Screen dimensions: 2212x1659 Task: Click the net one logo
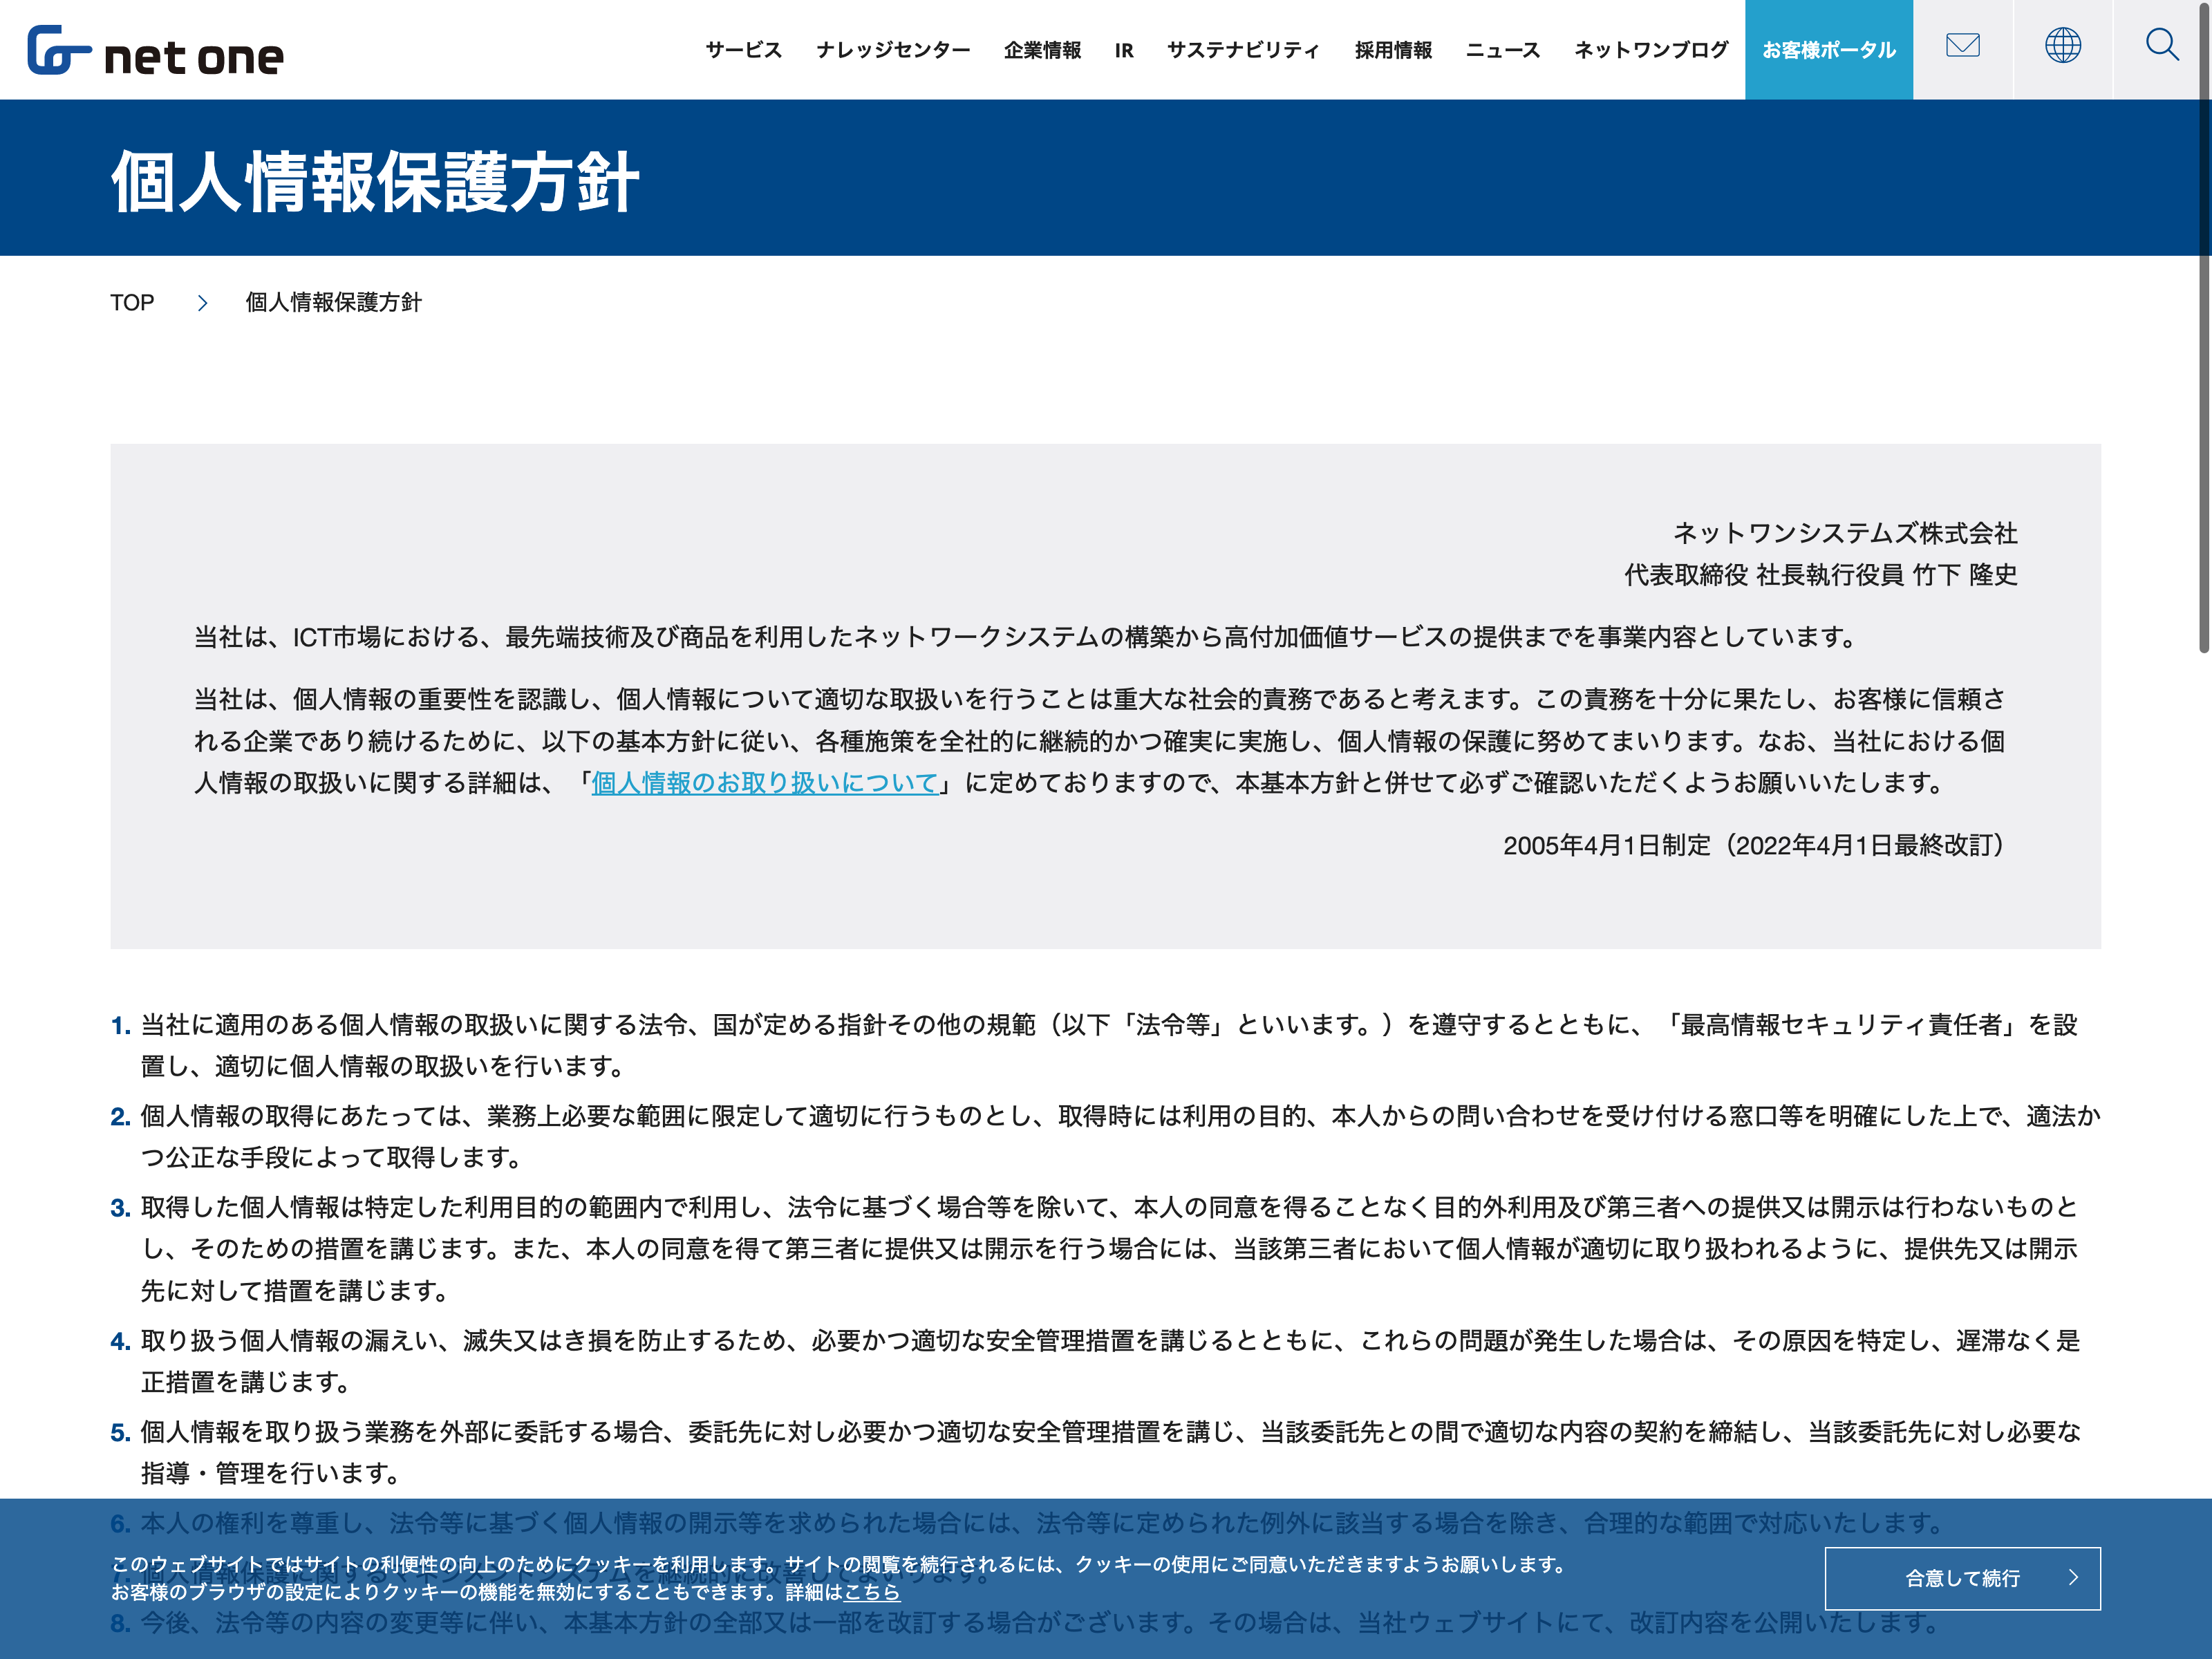click(155, 51)
